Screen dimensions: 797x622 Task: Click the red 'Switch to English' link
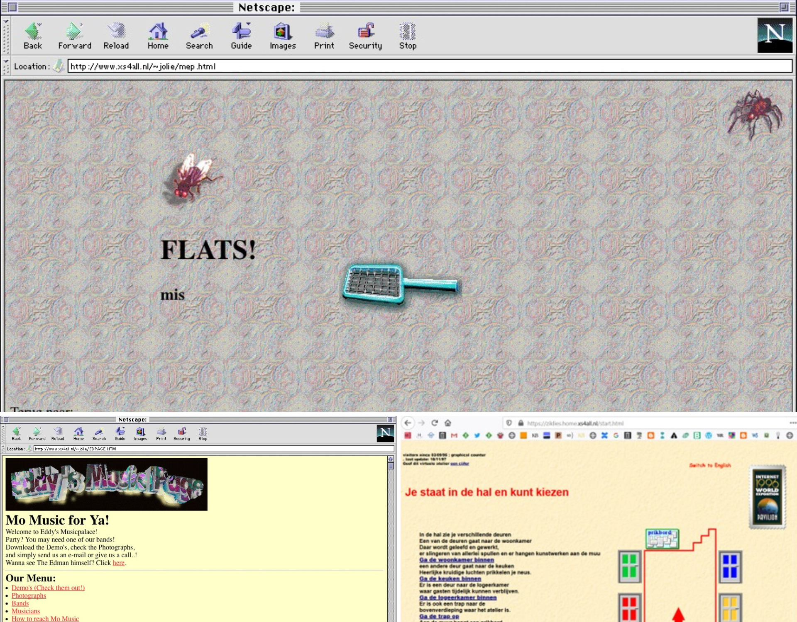point(710,465)
